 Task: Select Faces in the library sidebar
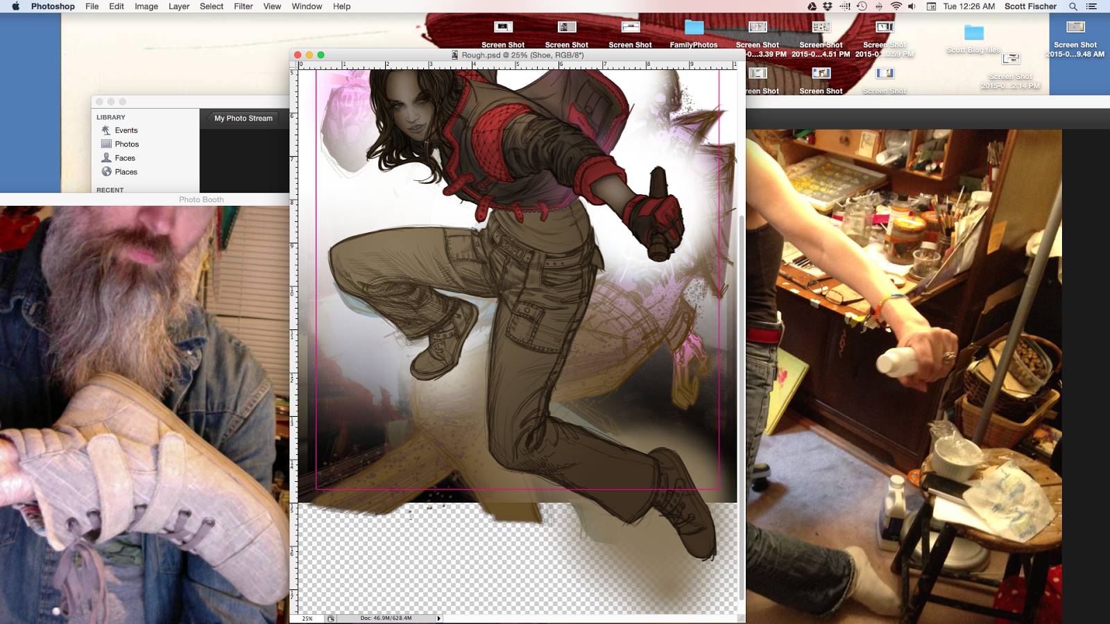click(125, 158)
